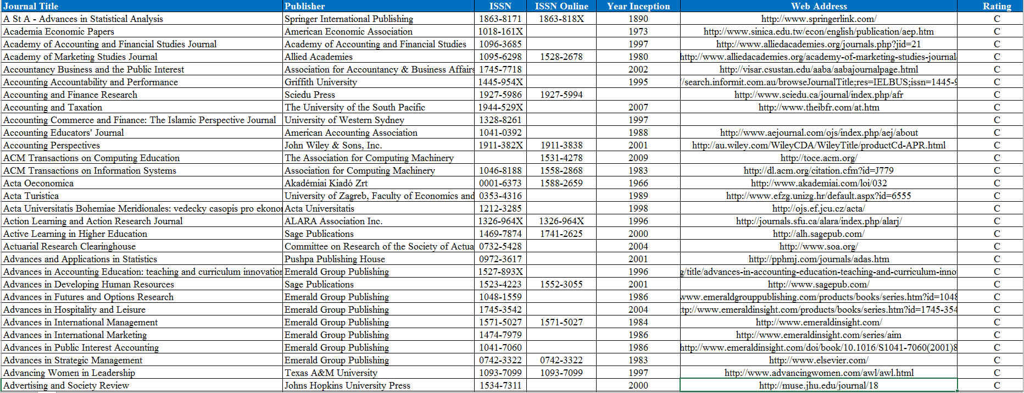Select Advertising and Society Review cell
1024x393 pixels.
point(142,385)
